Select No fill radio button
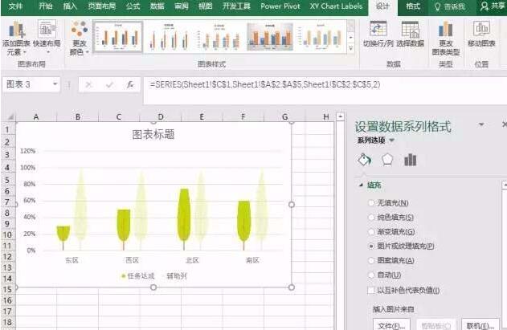This screenshot has height=330, width=507. click(371, 203)
